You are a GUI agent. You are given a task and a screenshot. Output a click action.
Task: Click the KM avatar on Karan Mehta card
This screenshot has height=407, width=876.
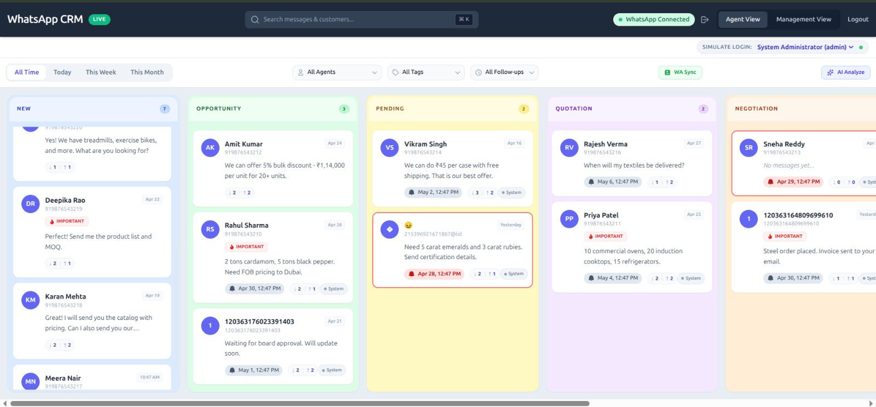pos(30,300)
